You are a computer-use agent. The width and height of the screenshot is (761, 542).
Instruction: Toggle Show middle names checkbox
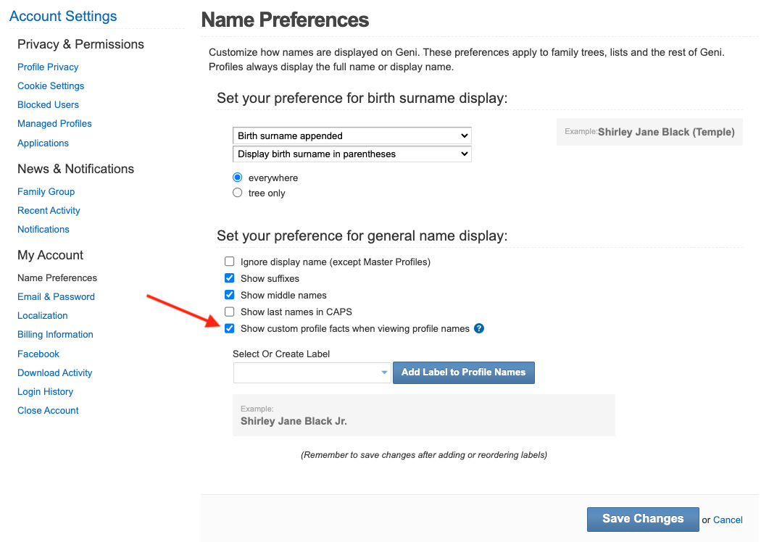tap(230, 295)
